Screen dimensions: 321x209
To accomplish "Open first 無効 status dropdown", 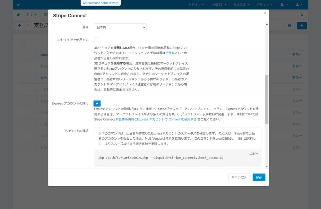I will pyautogui.click(x=297, y=89).
